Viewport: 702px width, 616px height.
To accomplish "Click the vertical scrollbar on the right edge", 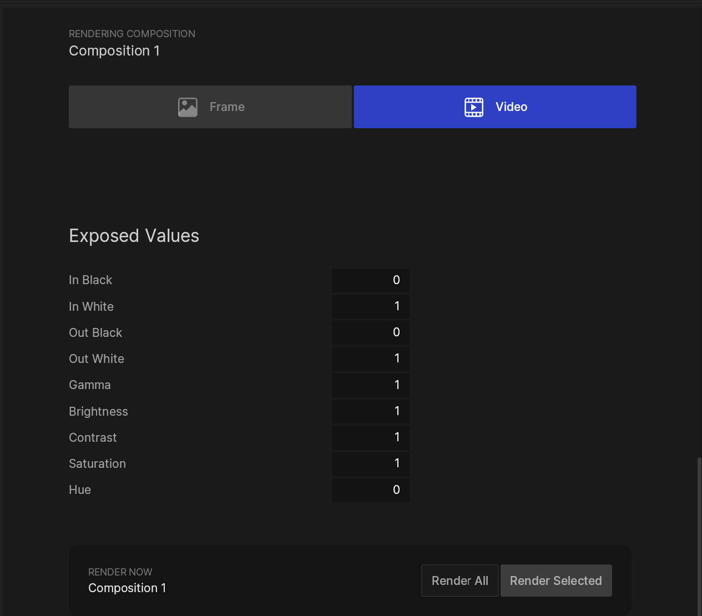I will point(699,533).
